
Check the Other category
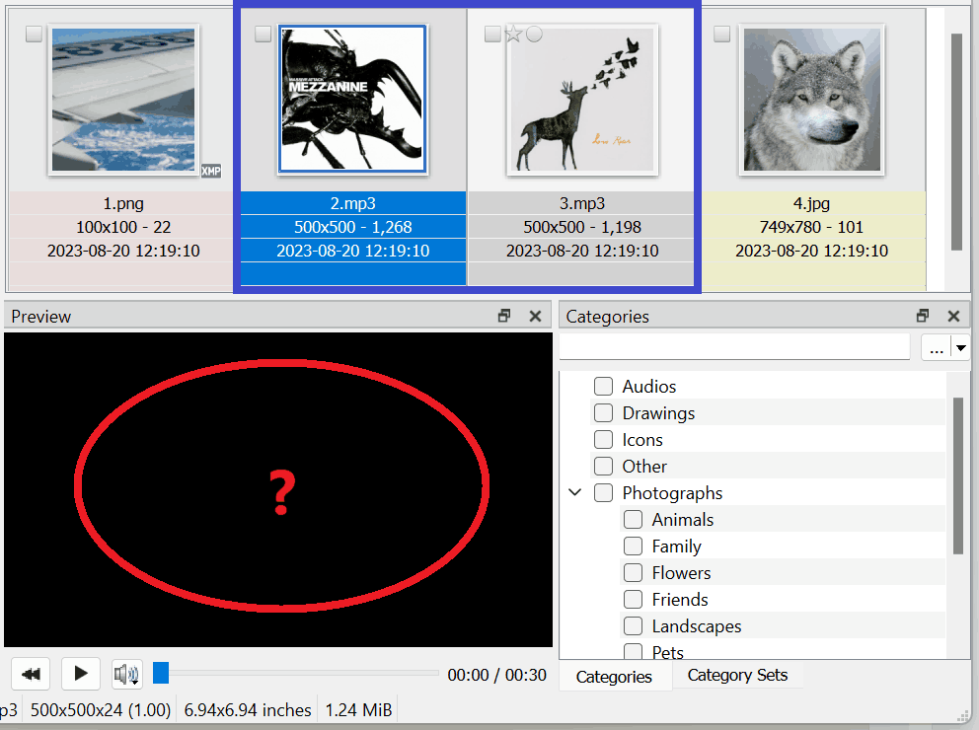coord(603,466)
